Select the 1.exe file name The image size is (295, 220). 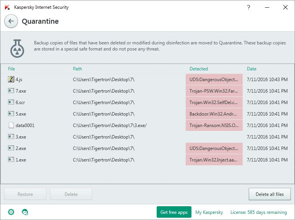pos(21,160)
